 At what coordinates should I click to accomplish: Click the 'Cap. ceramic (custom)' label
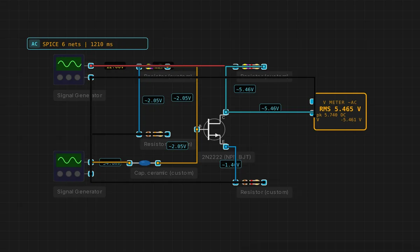coord(164,173)
